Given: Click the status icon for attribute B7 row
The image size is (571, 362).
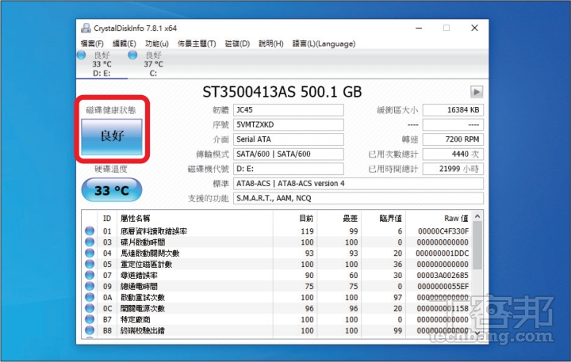Looking at the screenshot, I should [90, 319].
